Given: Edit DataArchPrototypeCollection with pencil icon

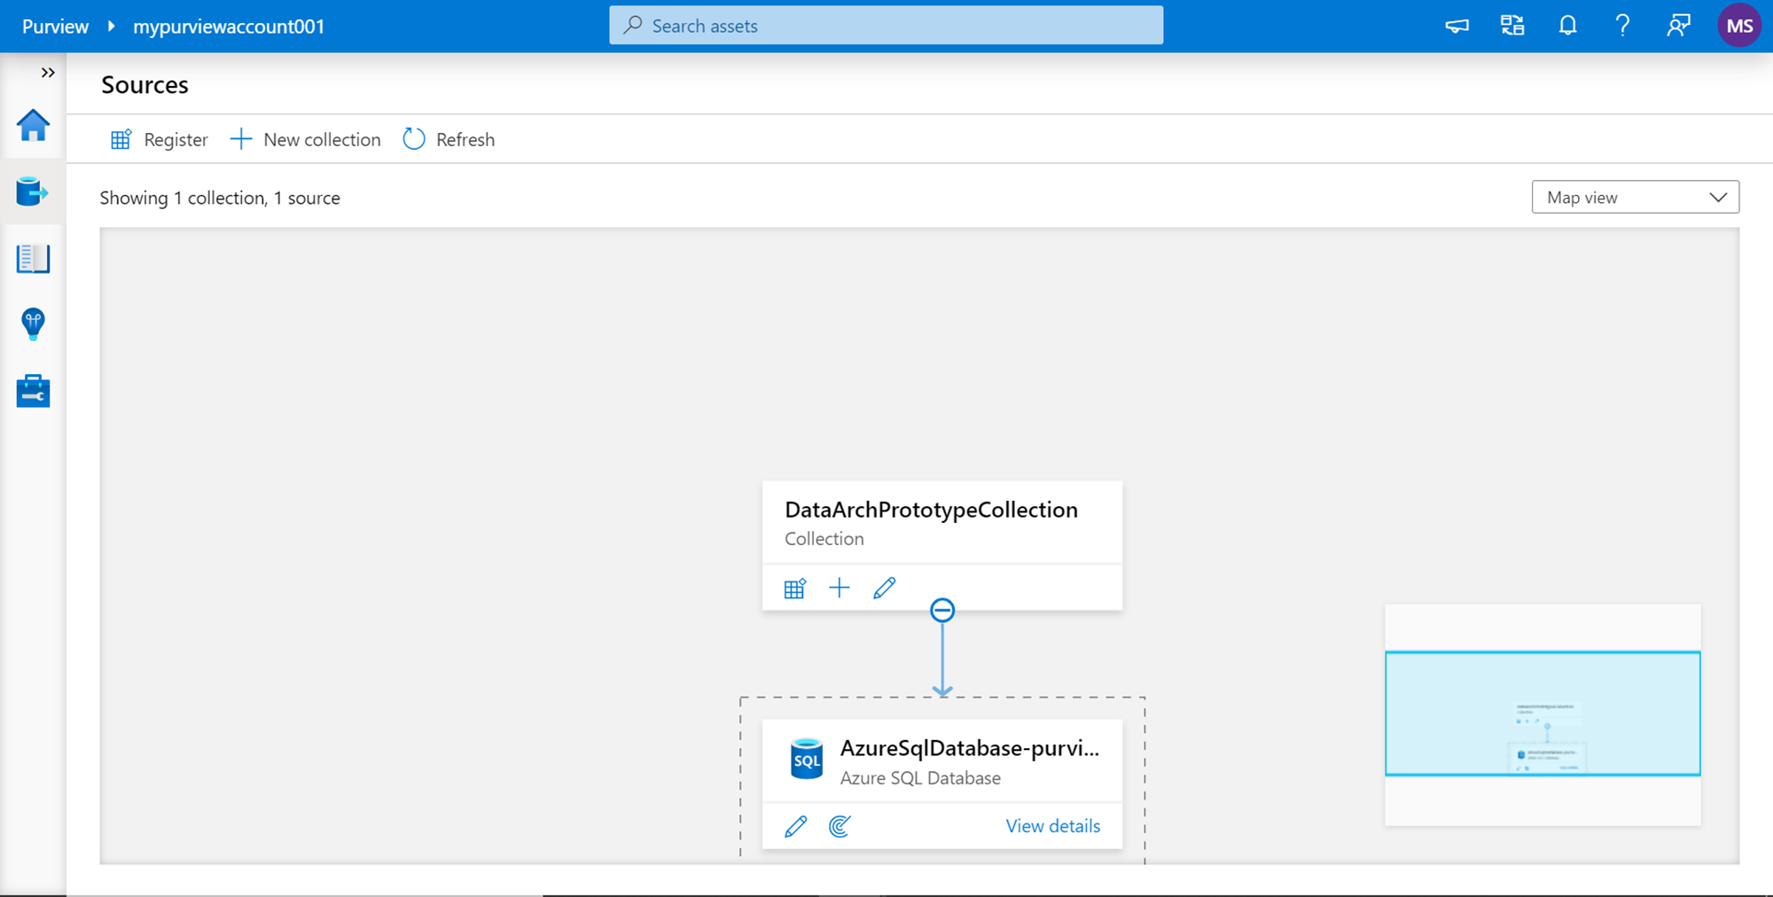Looking at the screenshot, I should pos(884,588).
